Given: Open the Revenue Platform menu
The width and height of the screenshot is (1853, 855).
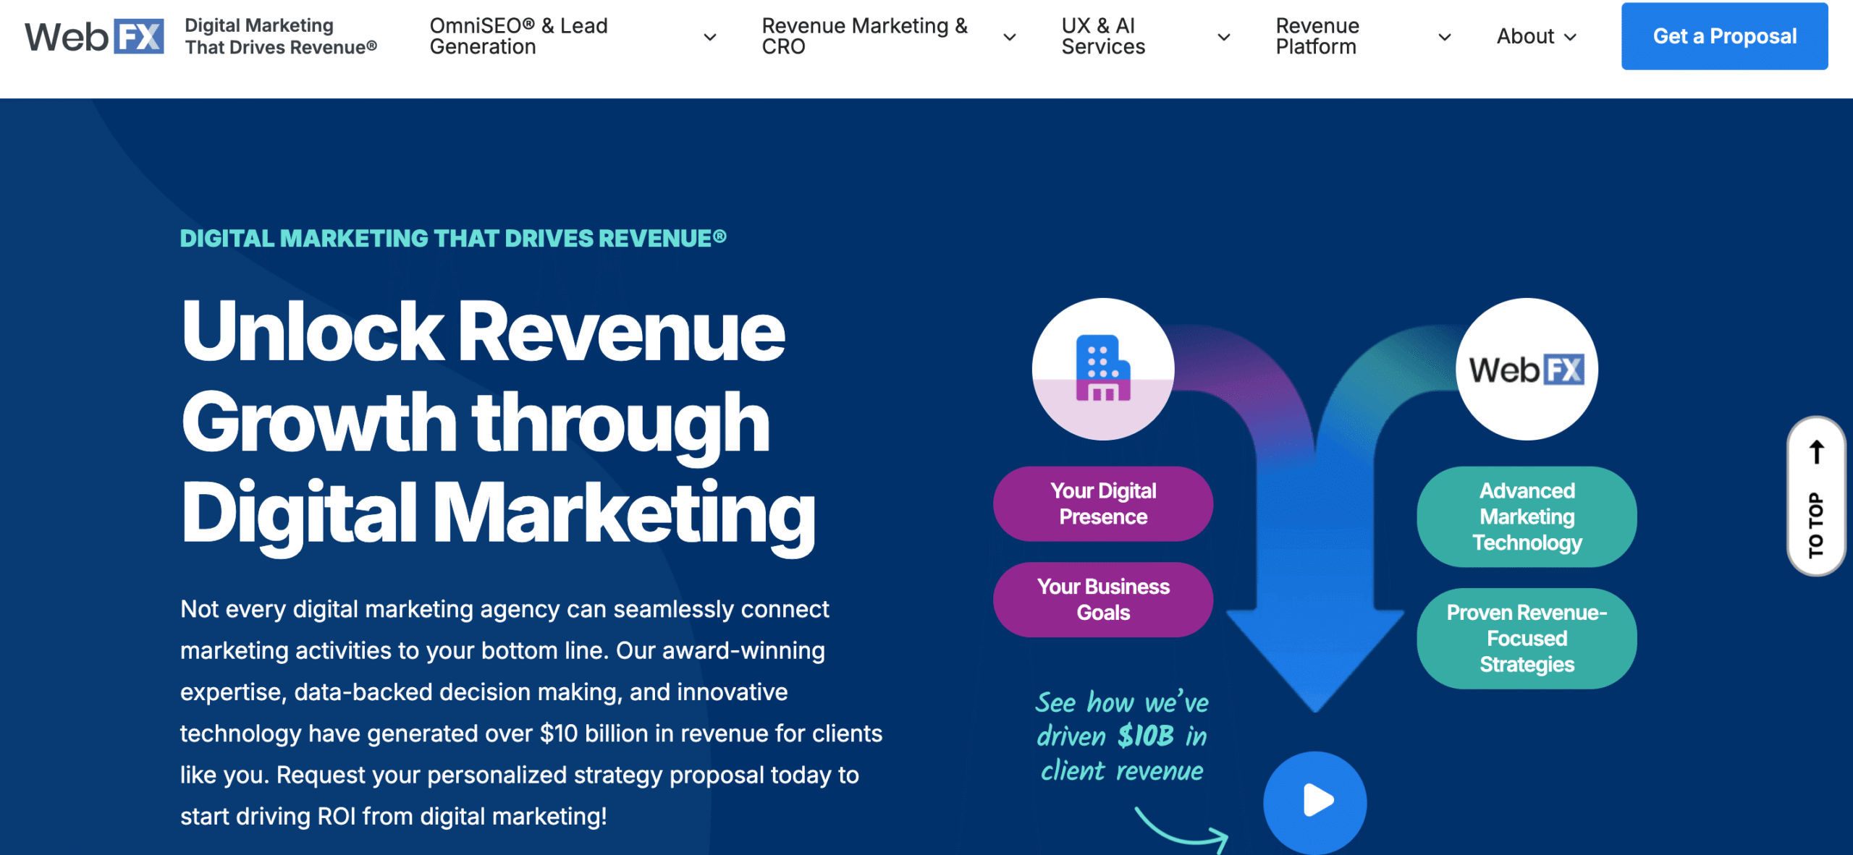Looking at the screenshot, I should click(x=1317, y=36).
